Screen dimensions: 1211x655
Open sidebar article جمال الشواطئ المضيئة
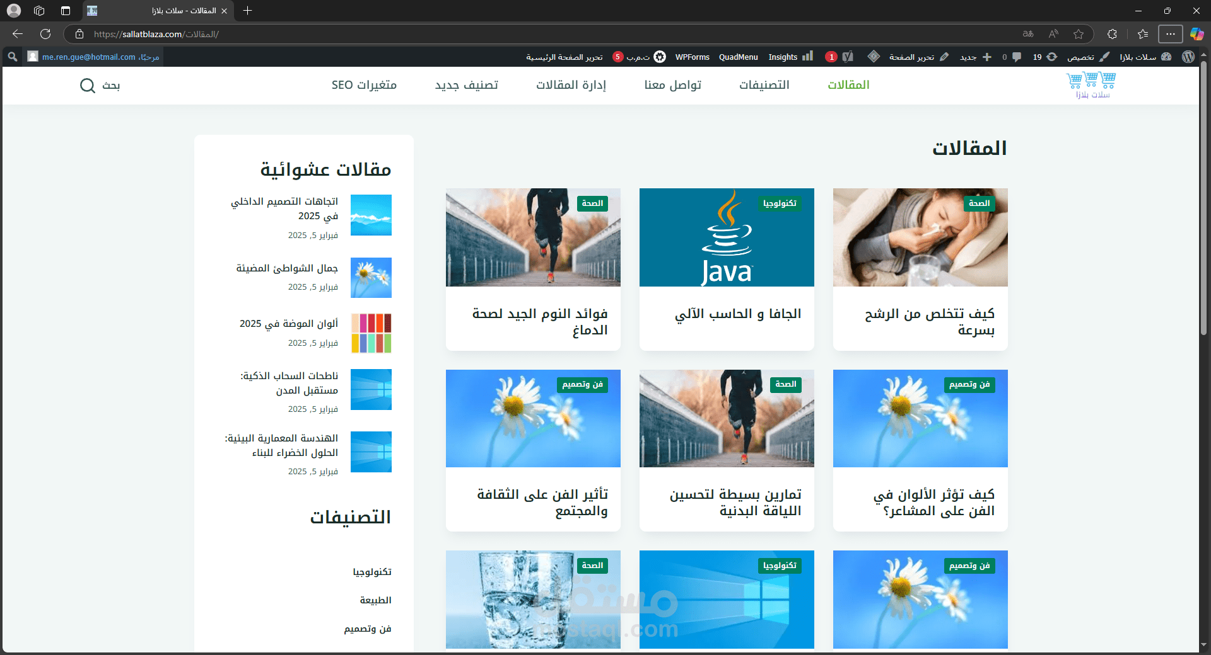tap(287, 268)
